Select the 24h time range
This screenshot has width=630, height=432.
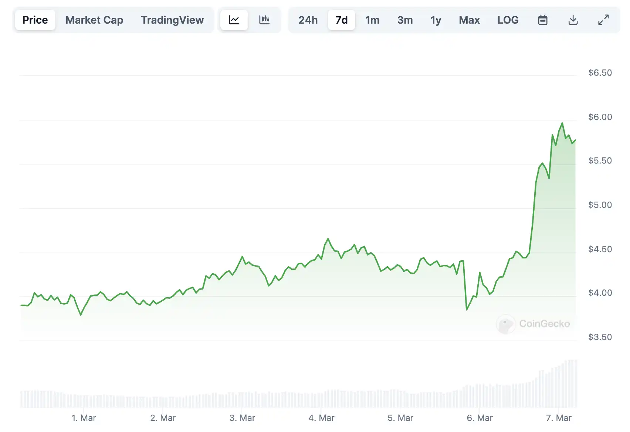[x=308, y=20]
